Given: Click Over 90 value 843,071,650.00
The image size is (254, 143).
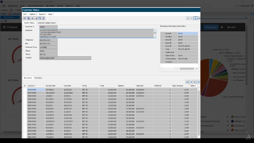Looking at the screenshot, I should point(188,46).
